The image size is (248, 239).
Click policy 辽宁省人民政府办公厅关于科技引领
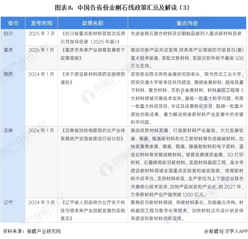[93, 210]
